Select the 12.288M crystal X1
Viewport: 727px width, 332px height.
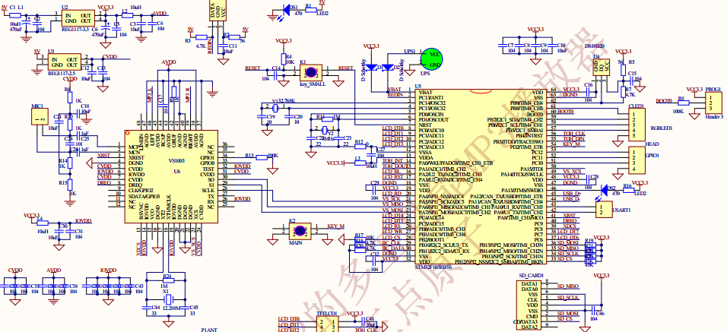166,298
